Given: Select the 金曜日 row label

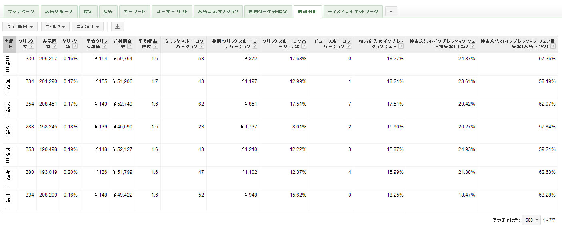Looking at the screenshot, I should point(8,178).
